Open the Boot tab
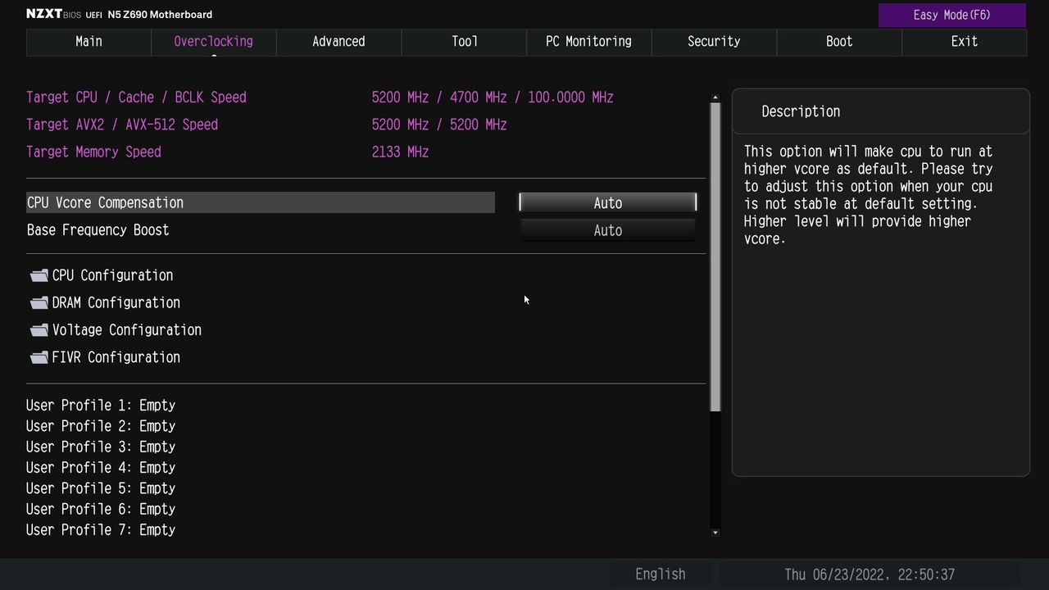 click(x=839, y=42)
